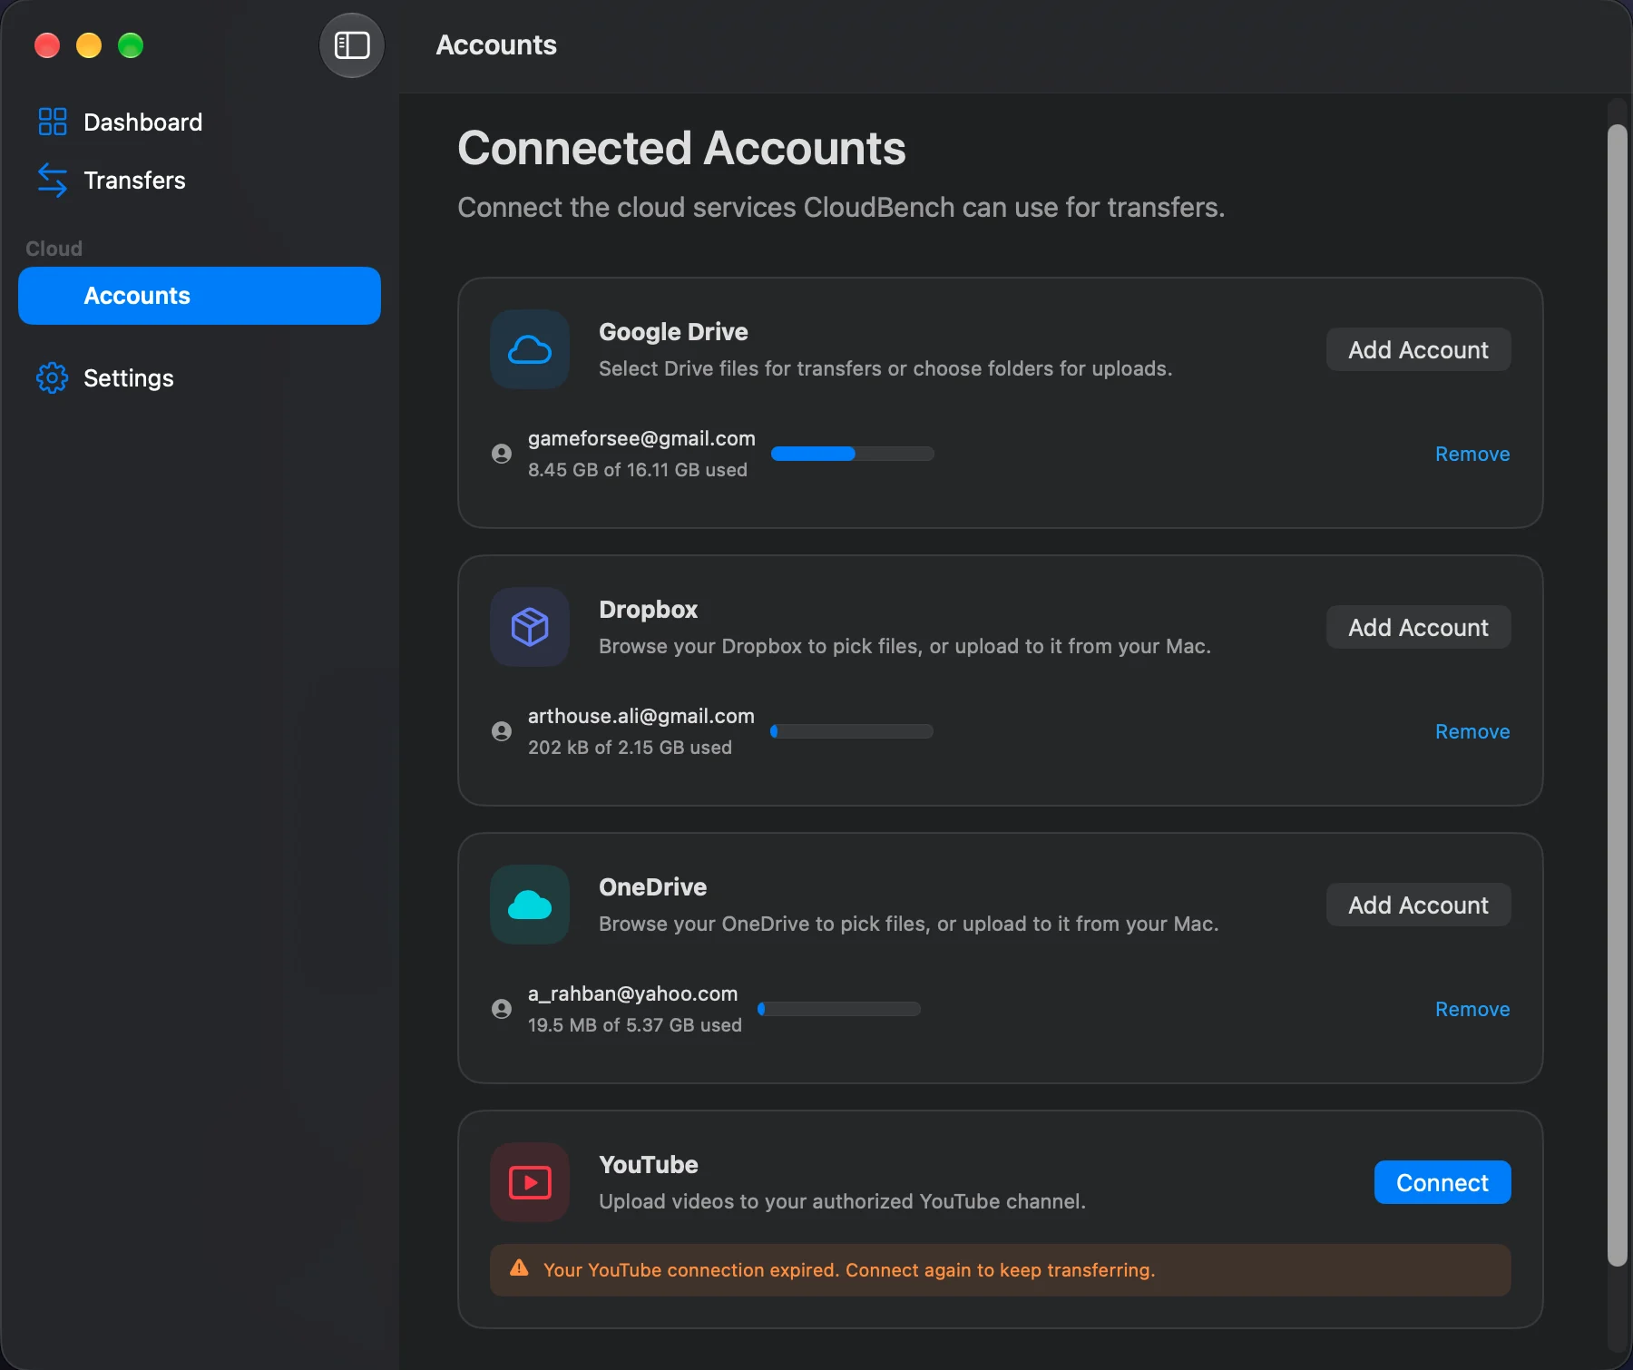Screen dimensions: 1633x1370
Task: Connect the YouTube account
Action: pyautogui.click(x=1442, y=1182)
